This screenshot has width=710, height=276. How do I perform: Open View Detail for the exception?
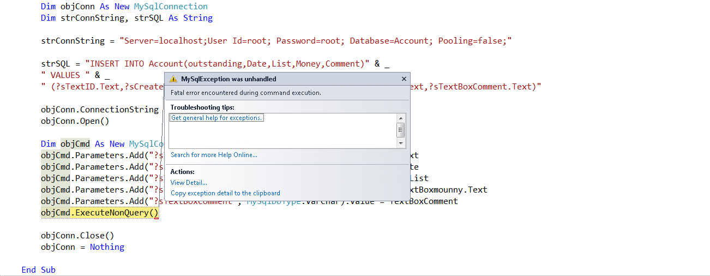189,183
